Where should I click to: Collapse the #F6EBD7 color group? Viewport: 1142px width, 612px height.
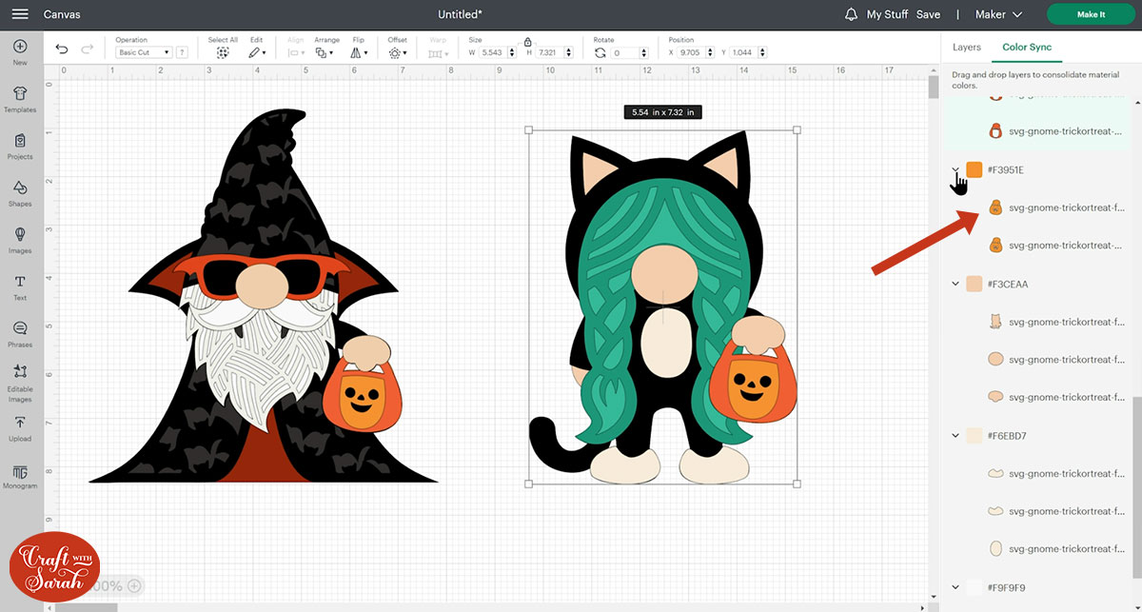click(955, 436)
